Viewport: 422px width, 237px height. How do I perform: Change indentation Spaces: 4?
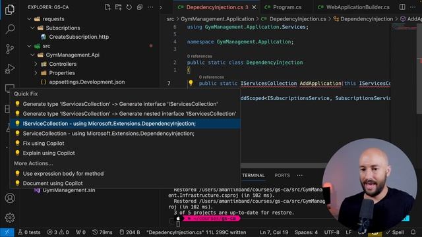306,232
